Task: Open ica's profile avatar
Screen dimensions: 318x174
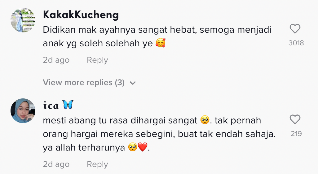Action: (x=23, y=111)
